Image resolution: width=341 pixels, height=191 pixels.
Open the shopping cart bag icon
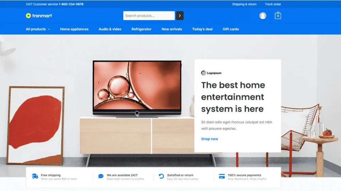[278, 16]
